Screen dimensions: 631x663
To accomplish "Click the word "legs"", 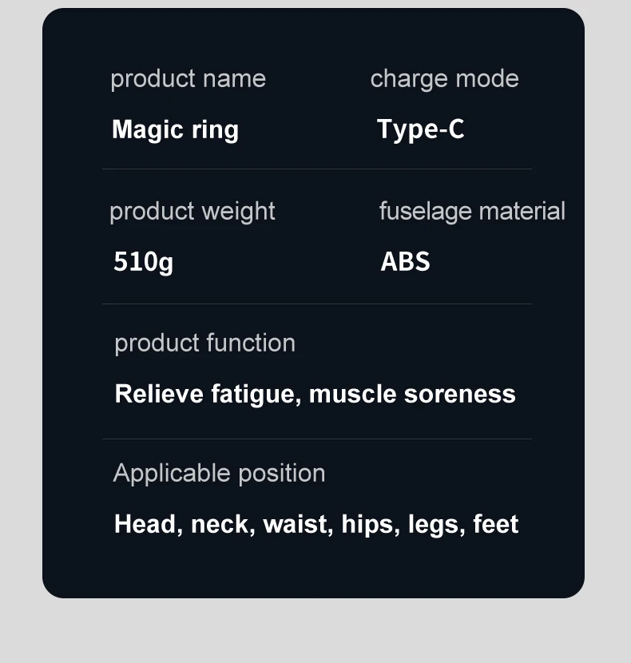I will 435,525.
